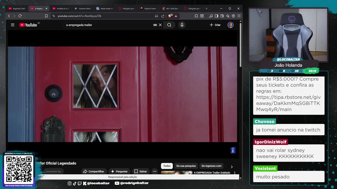Save the video with the Salvar button
This screenshot has width=337, height=189.
pos(141,171)
